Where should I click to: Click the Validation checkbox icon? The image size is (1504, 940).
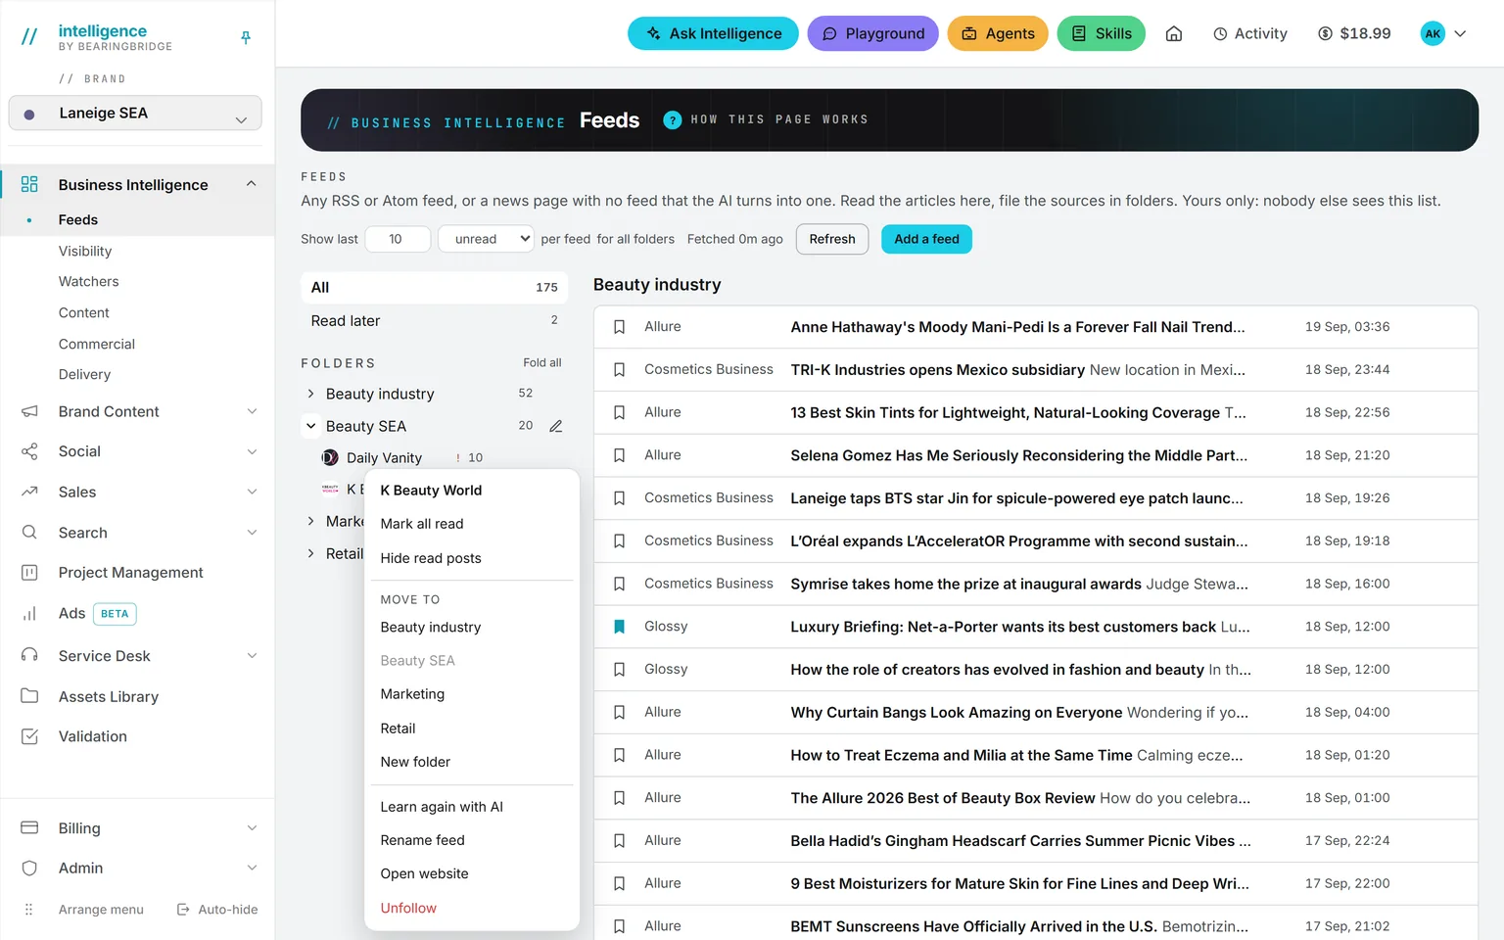click(29, 736)
